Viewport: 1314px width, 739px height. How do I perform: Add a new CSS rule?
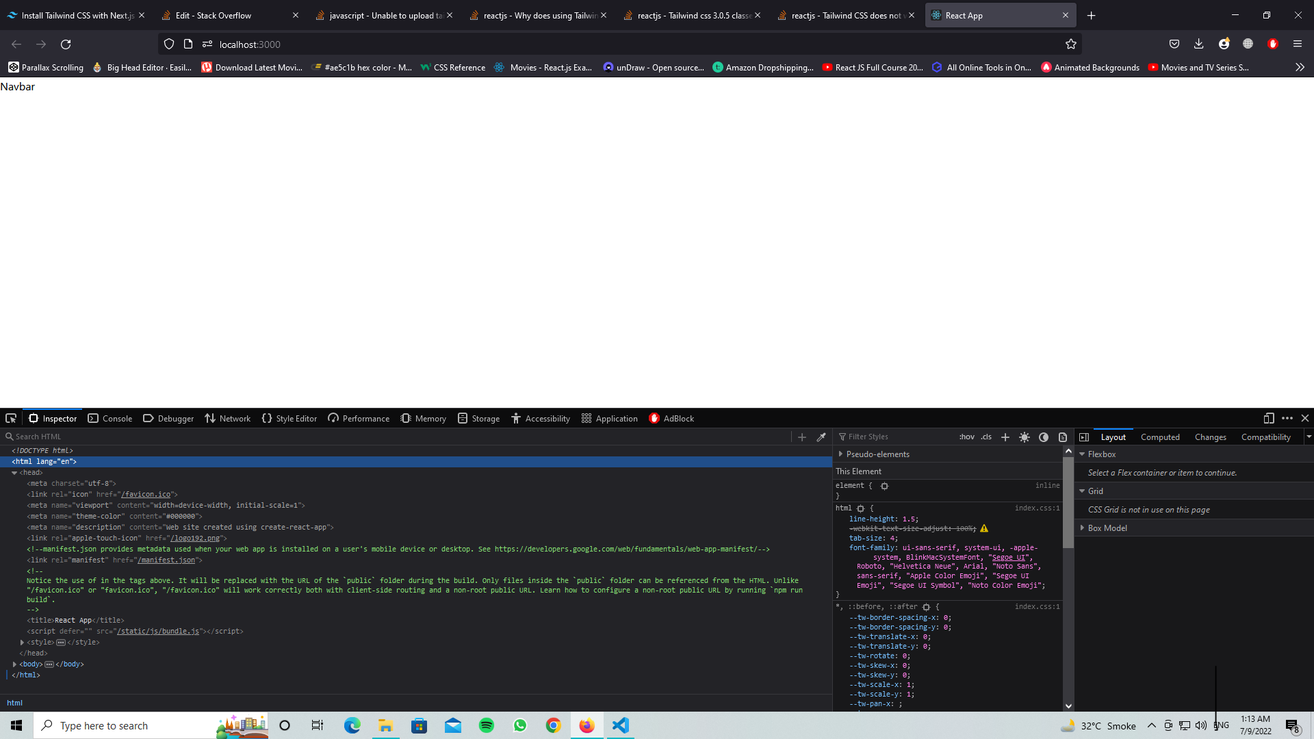1005,437
